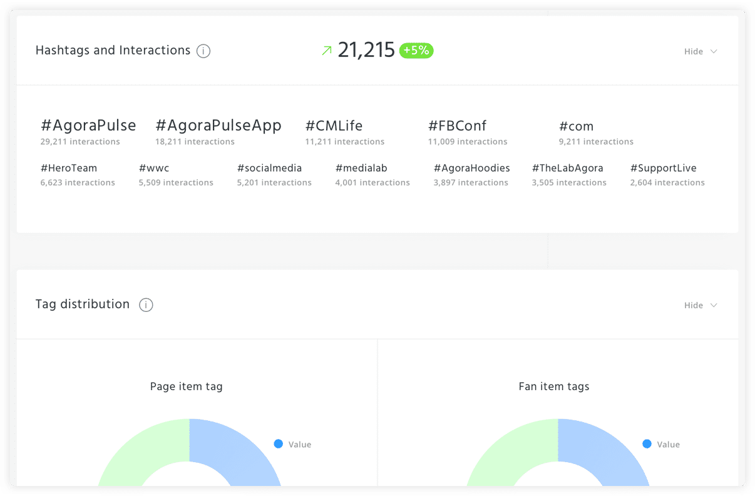
Task: Click the Hashtags and Interactions heading
Action: pos(113,51)
